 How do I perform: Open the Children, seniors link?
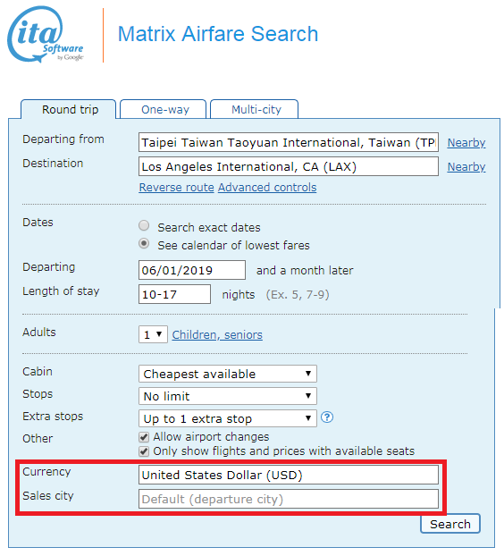[217, 334]
